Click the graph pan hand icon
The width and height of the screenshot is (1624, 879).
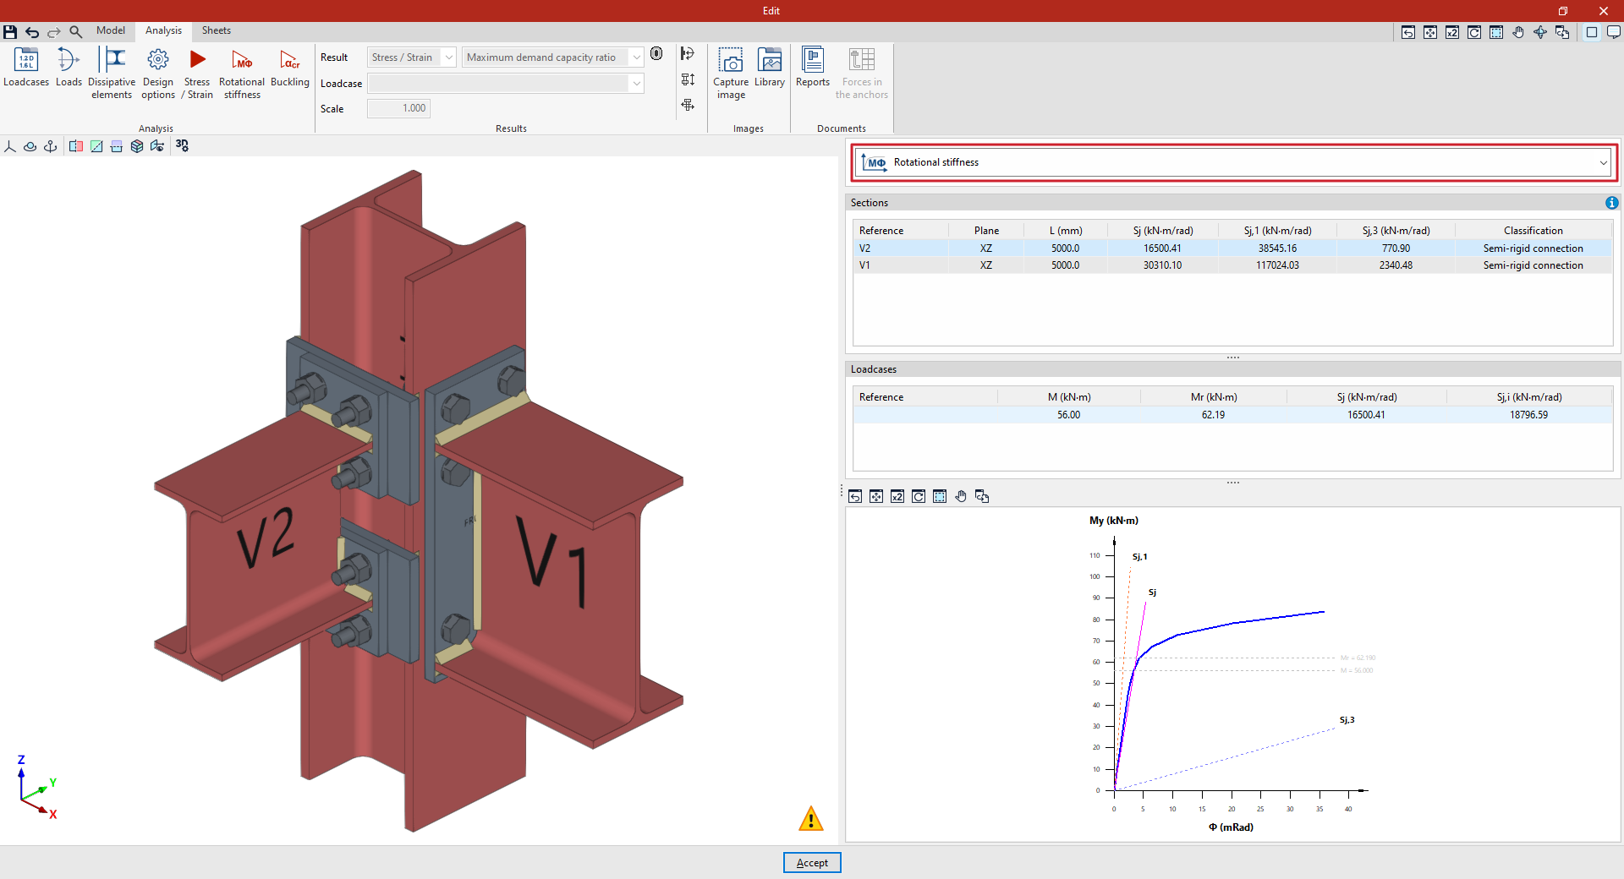click(961, 496)
